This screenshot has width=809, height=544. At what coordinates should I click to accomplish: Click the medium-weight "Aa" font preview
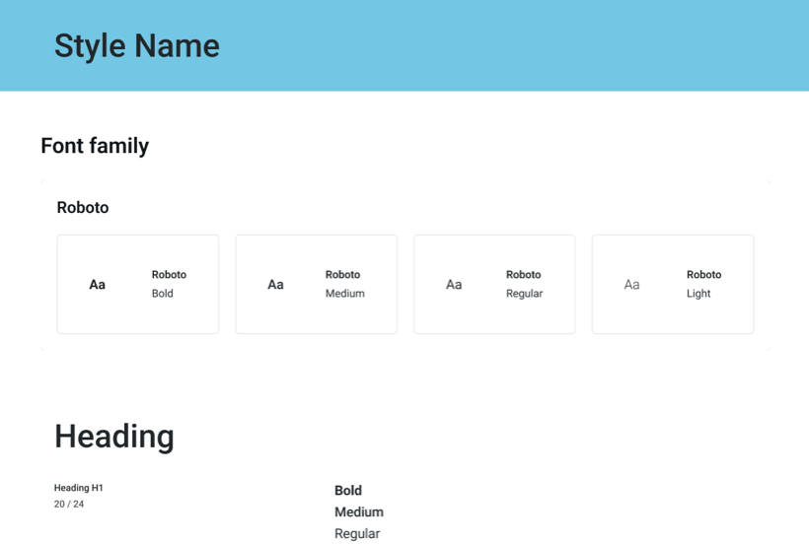pos(275,285)
